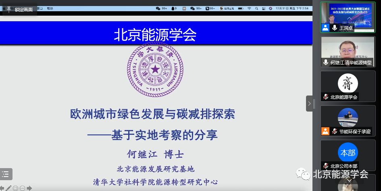
Task: Click name label 节能环保于承迎
Action: [x=355, y=132]
